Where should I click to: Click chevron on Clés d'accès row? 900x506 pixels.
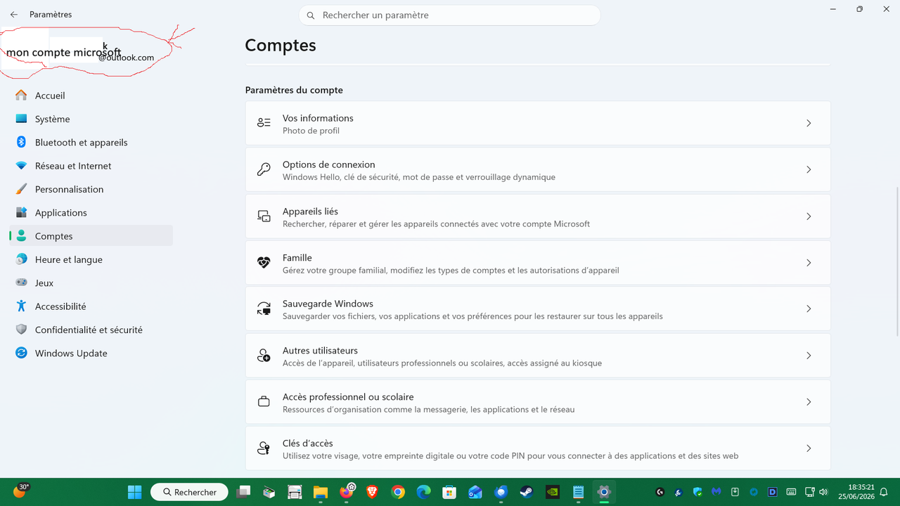pos(809,448)
